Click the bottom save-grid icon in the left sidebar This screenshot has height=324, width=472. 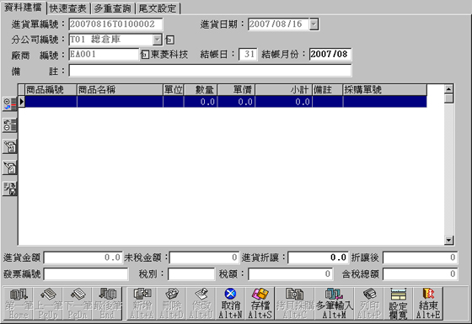point(9,189)
